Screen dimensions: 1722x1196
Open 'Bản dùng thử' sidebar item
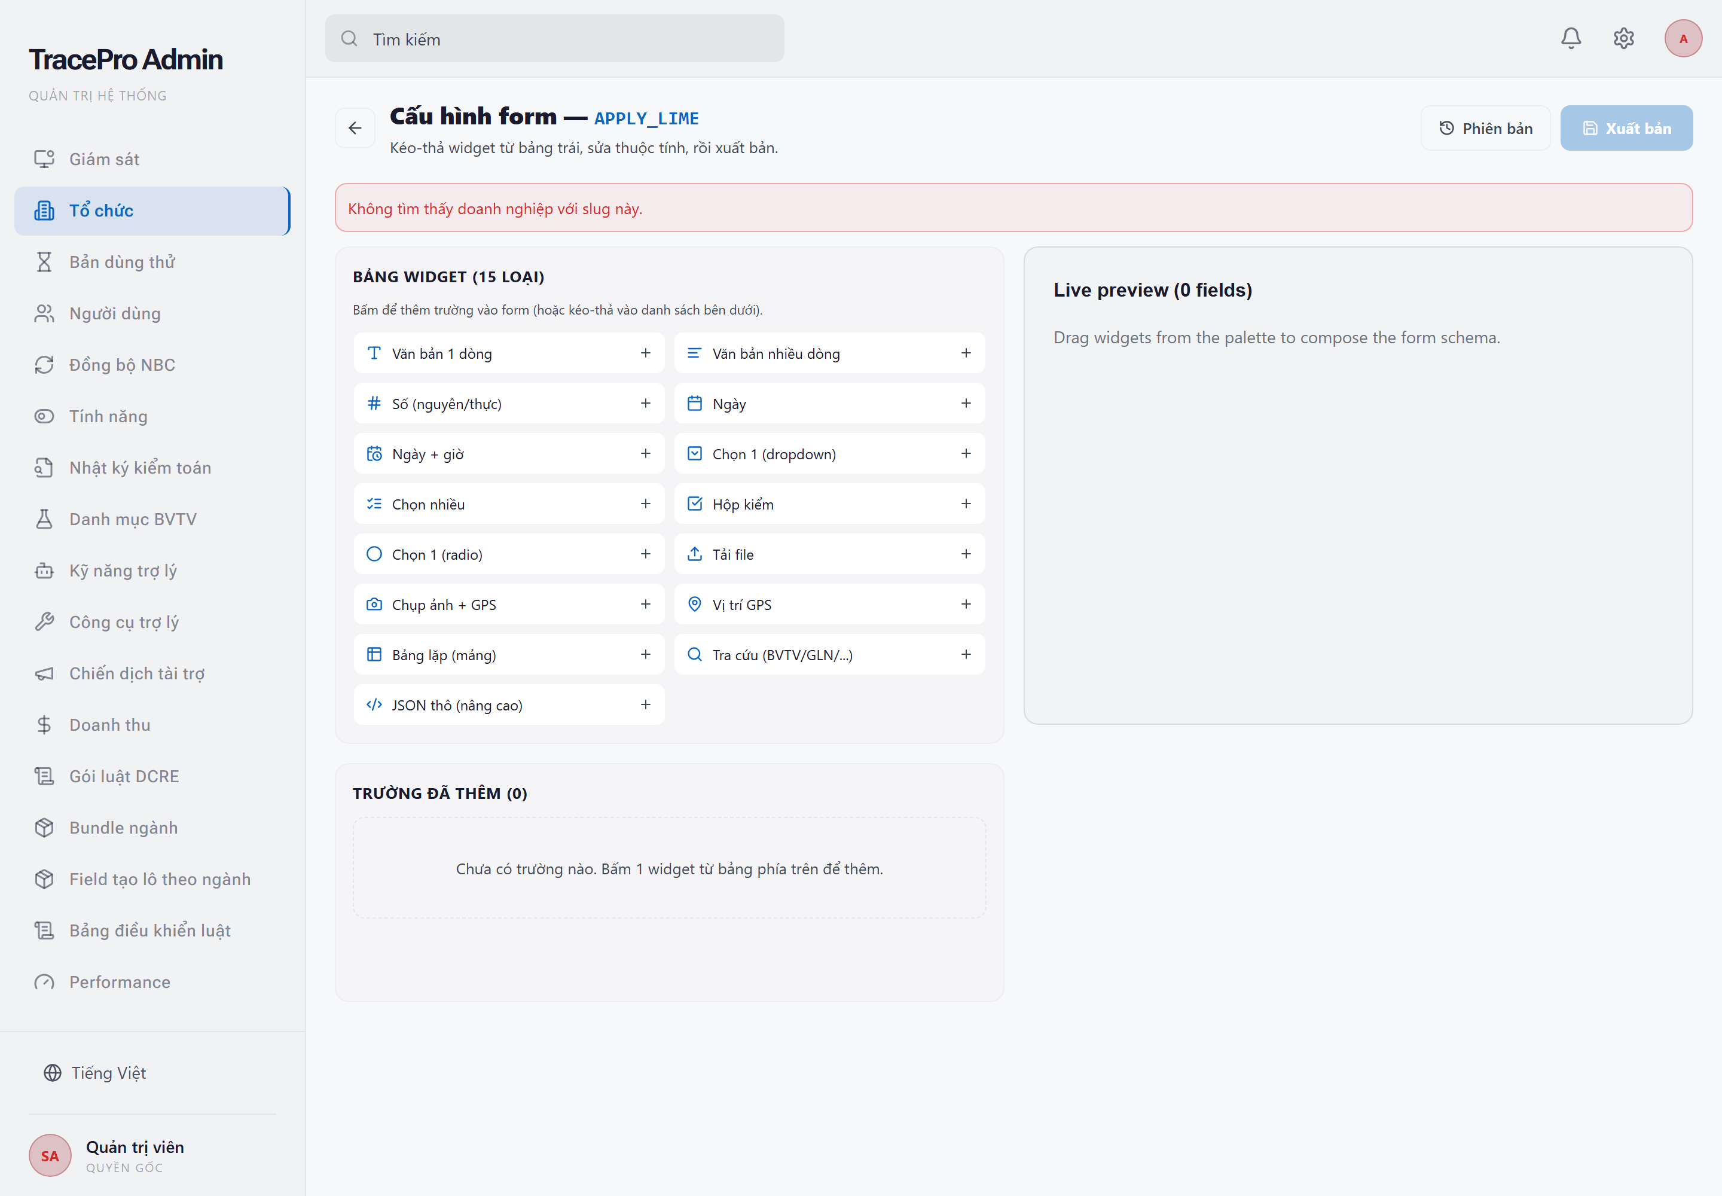[x=152, y=261]
